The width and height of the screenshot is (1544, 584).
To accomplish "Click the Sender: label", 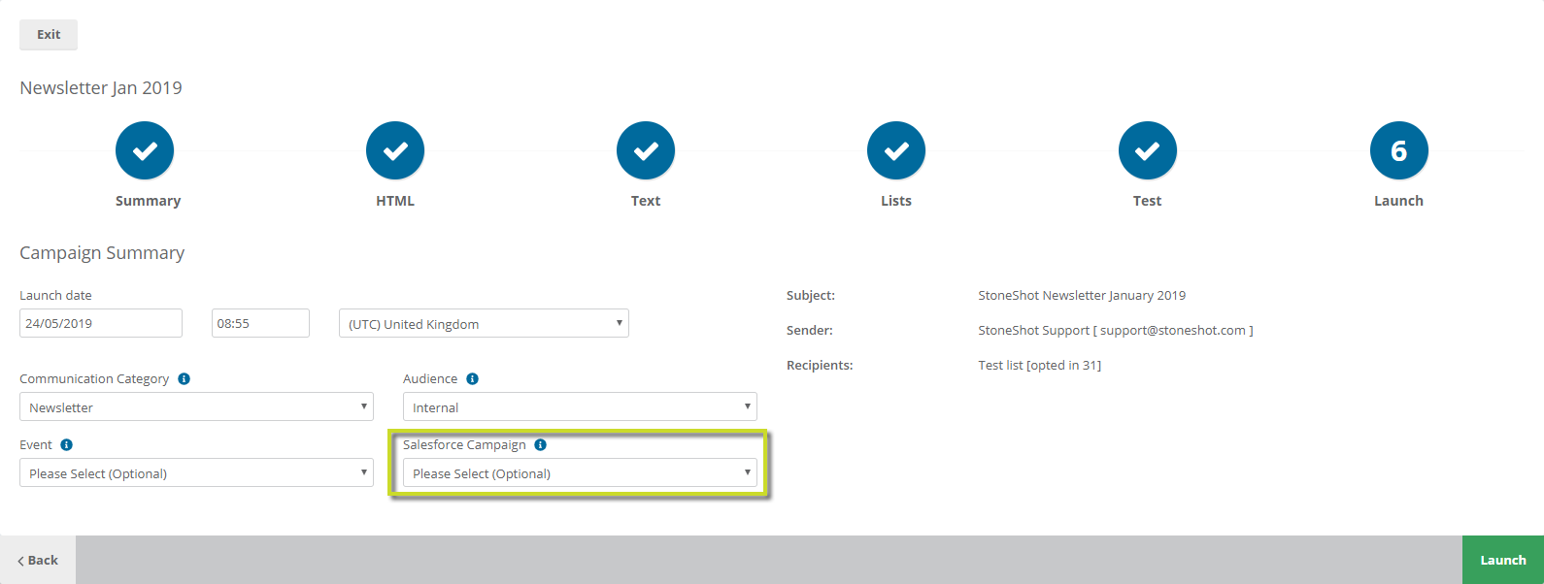I will (x=810, y=330).
